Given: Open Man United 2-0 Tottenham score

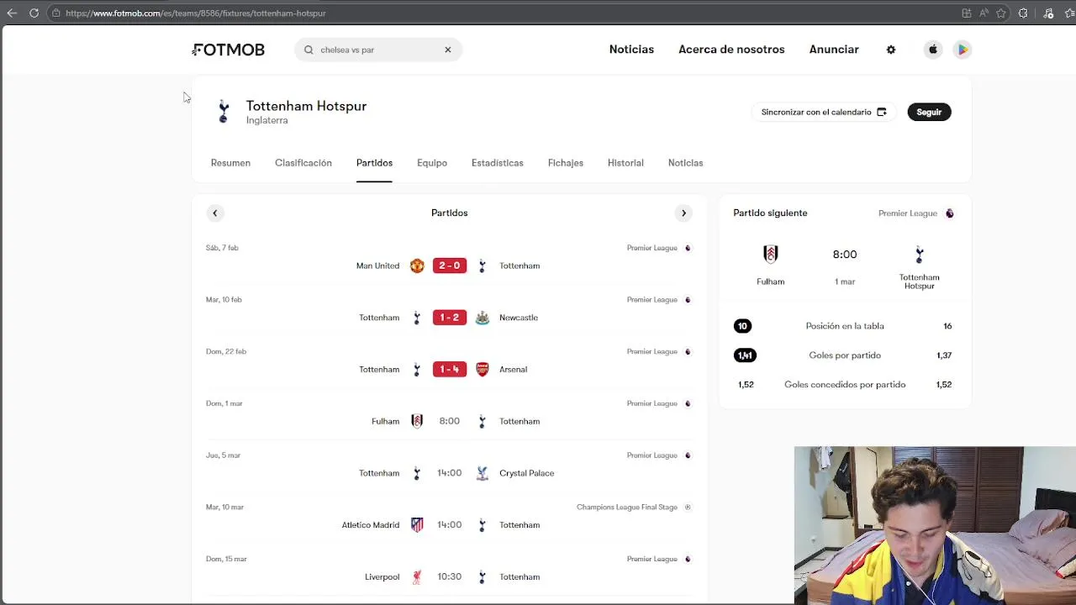Looking at the screenshot, I should pyautogui.click(x=449, y=266).
